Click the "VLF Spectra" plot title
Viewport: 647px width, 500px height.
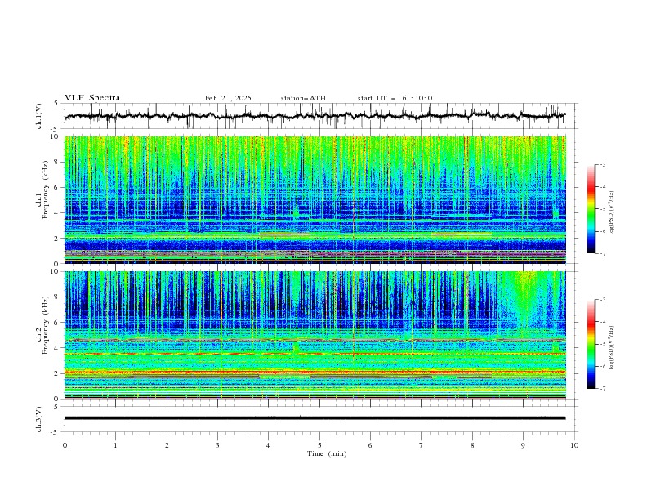(92, 98)
